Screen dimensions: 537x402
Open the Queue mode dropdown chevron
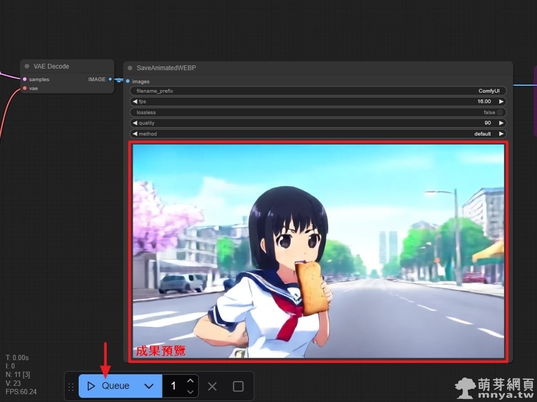149,386
